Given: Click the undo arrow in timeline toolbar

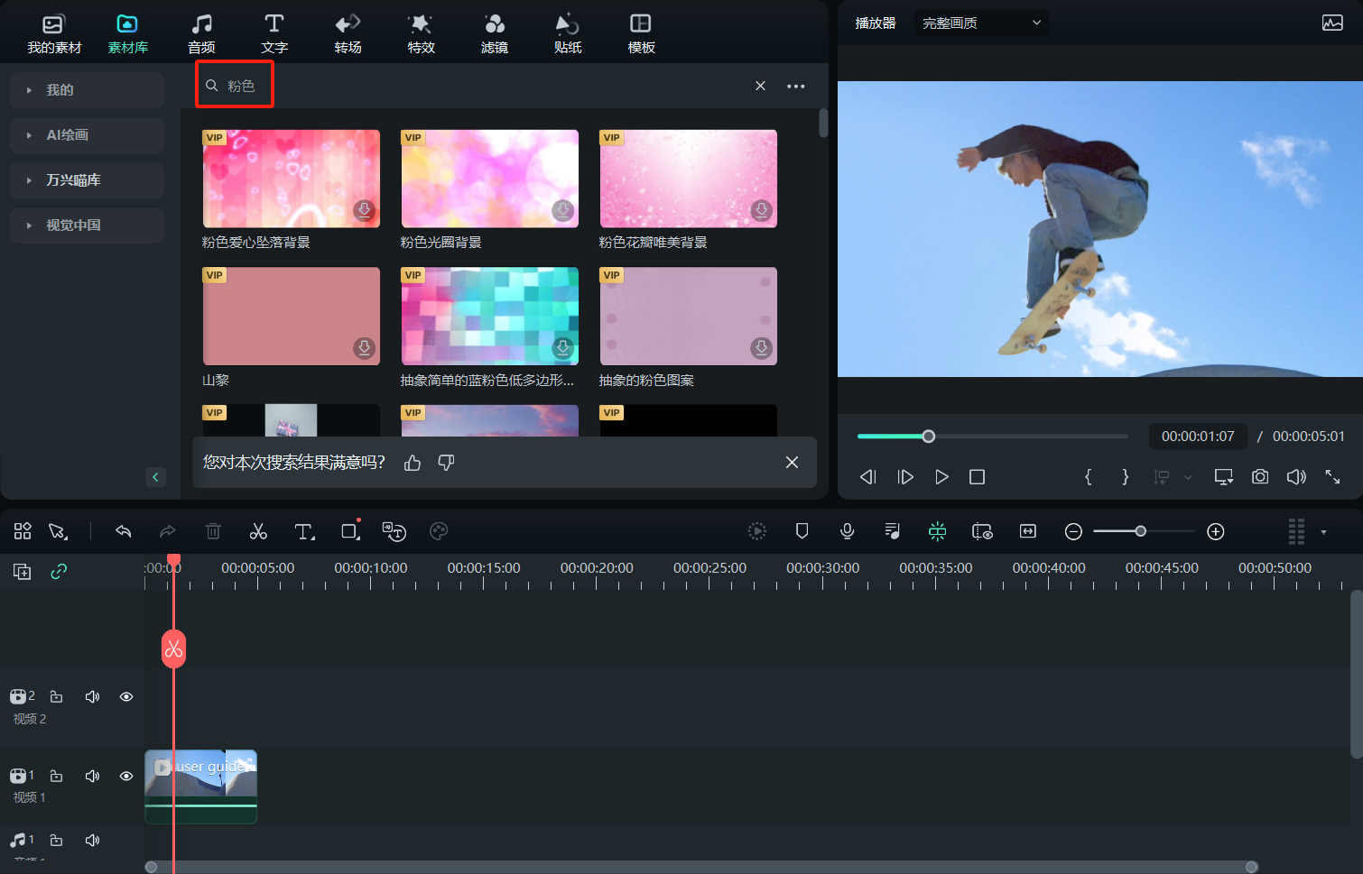Looking at the screenshot, I should click(124, 531).
